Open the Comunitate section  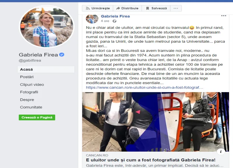pyautogui.click(x=31, y=107)
